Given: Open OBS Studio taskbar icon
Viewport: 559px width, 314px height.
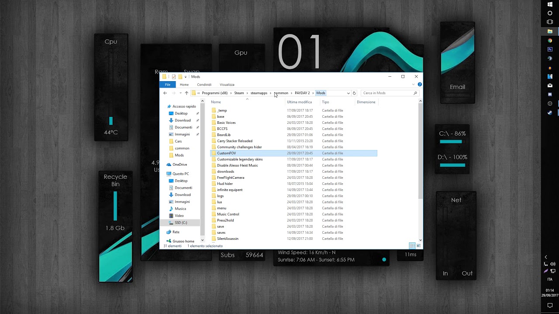Looking at the screenshot, I should point(550,103).
